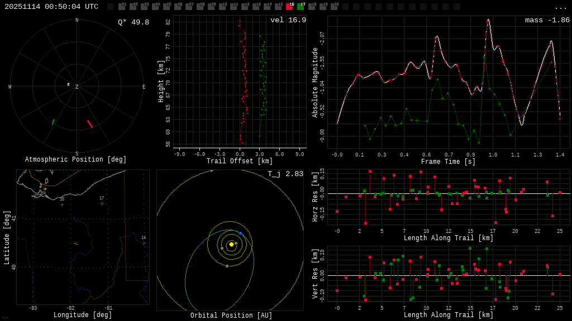
Task: Toggle station 03 box in top bar
Action: (144, 7)
